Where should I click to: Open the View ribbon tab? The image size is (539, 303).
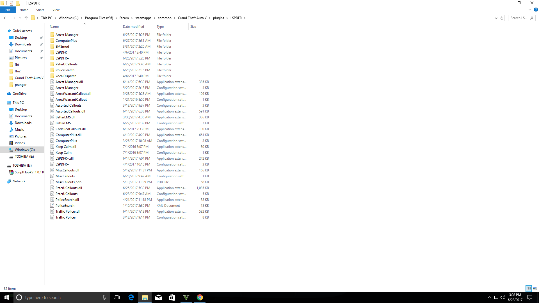tap(56, 10)
